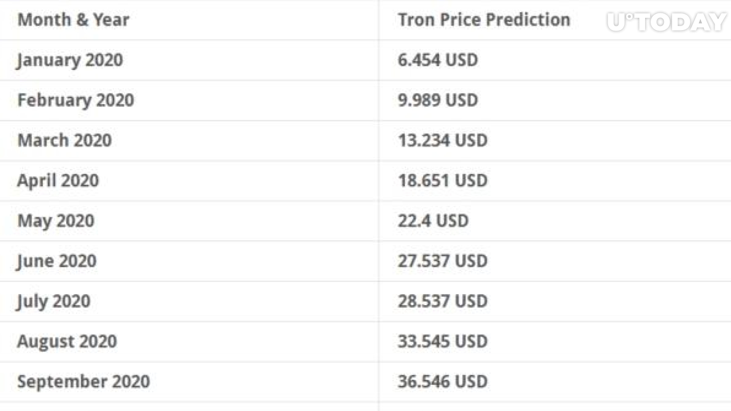Select the Tron Price Prediction column header

pos(484,20)
